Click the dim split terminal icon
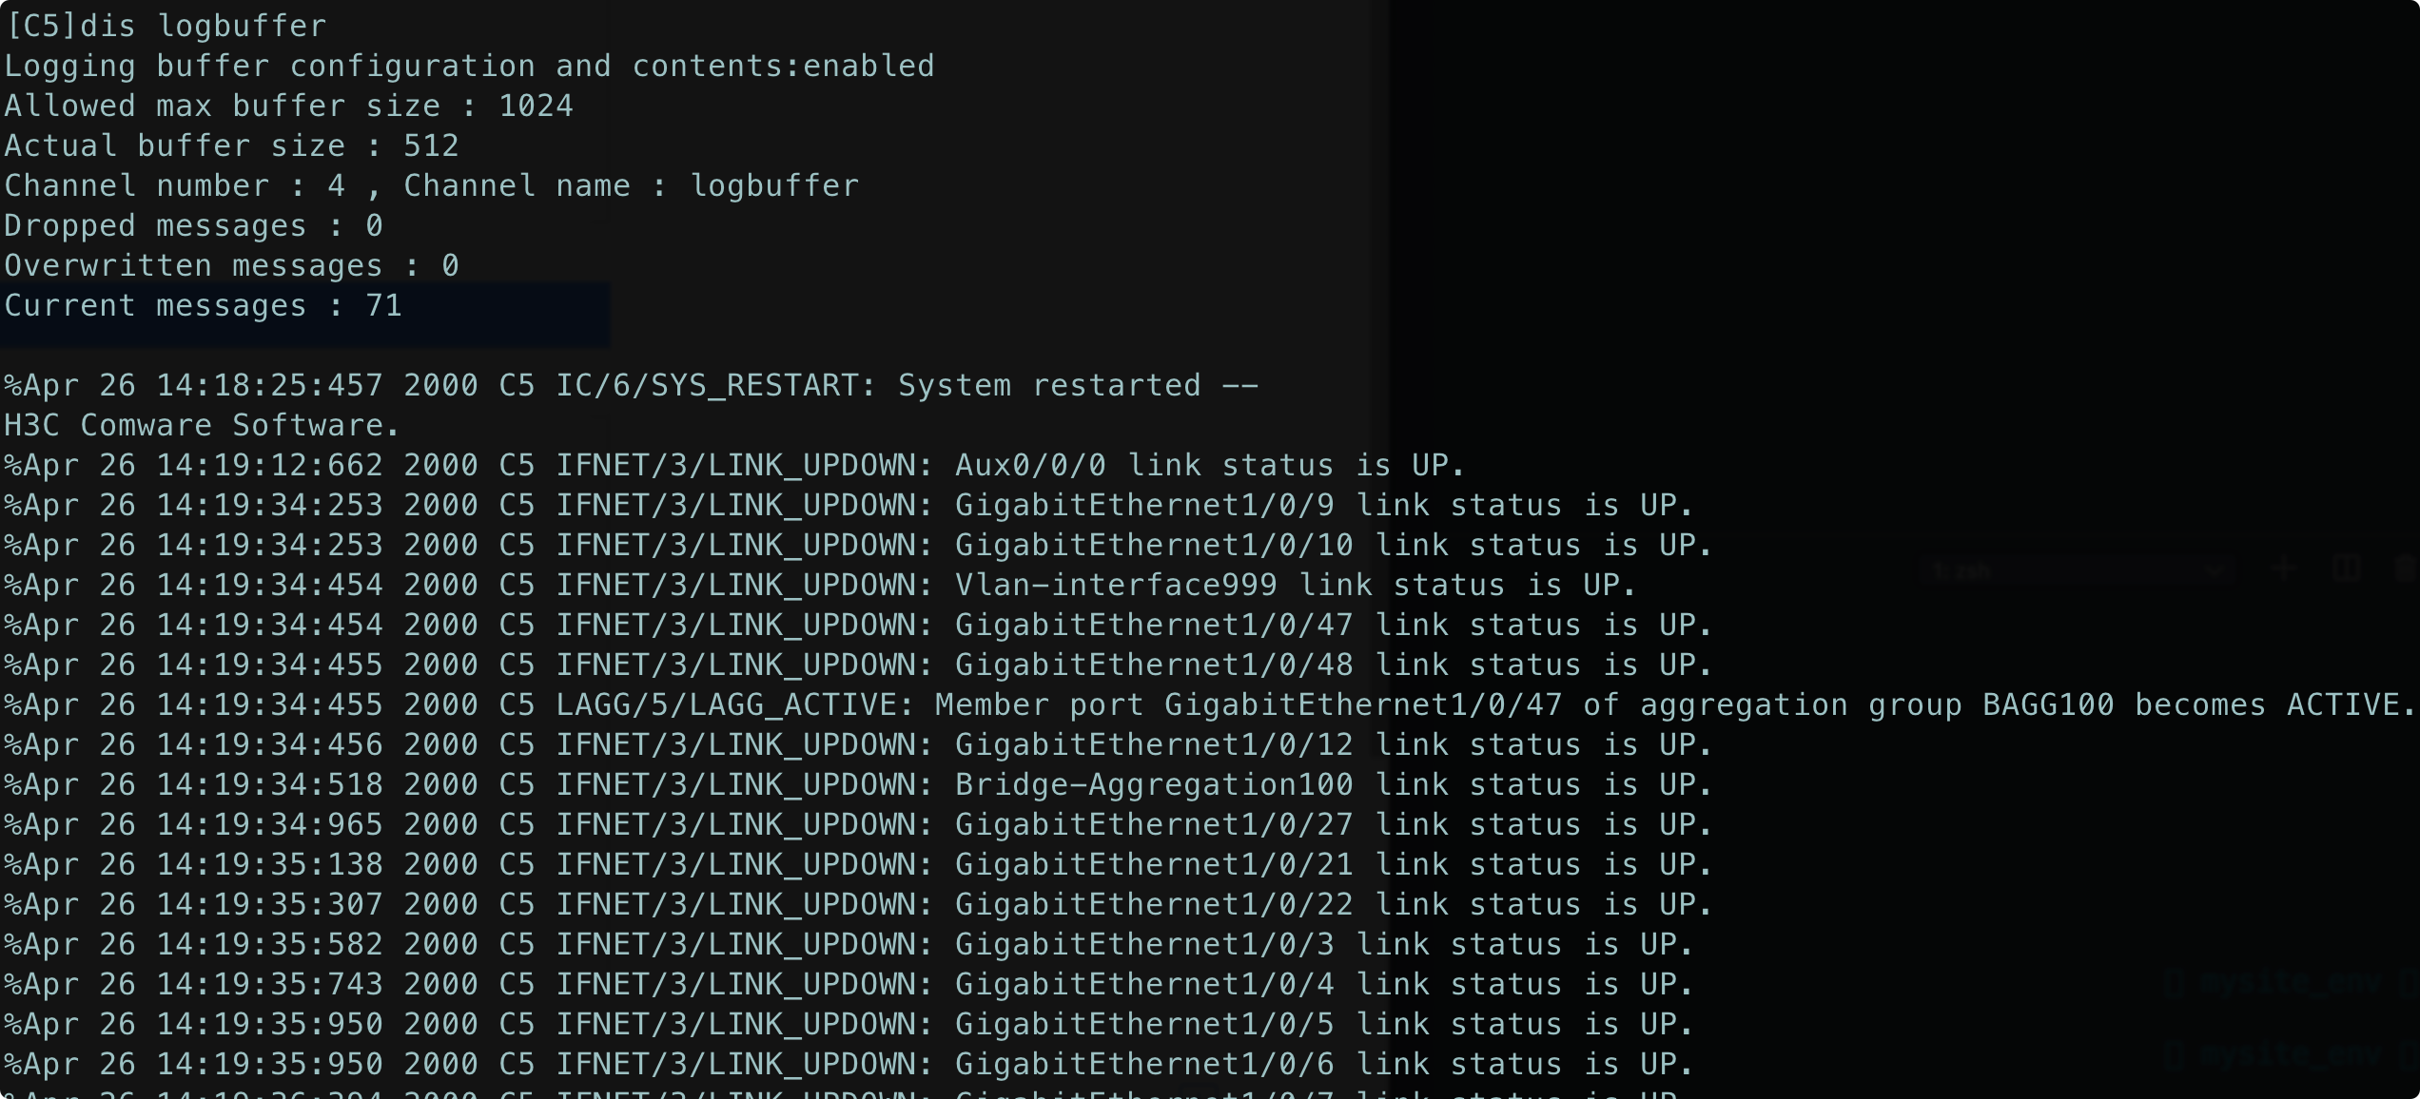The width and height of the screenshot is (2420, 1099). pos(2346,569)
